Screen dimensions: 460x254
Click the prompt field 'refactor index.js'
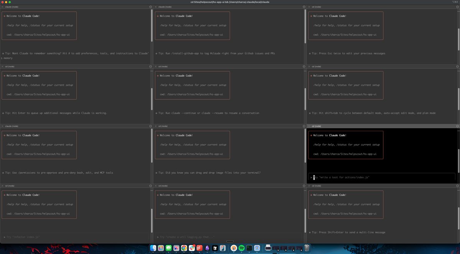pos(75,237)
